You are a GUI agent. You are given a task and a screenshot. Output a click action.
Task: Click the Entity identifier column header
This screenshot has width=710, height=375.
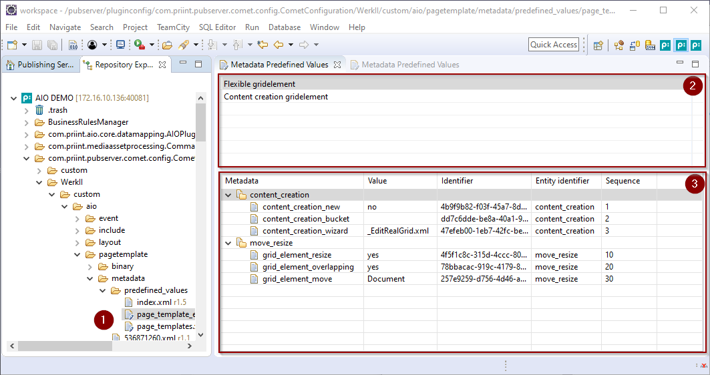562,181
